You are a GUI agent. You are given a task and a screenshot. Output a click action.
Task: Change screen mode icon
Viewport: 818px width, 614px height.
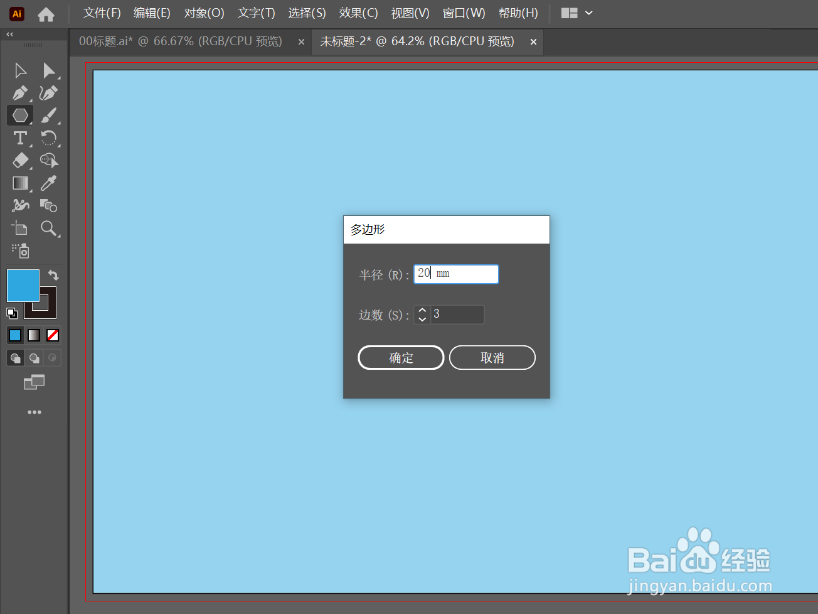(x=34, y=382)
